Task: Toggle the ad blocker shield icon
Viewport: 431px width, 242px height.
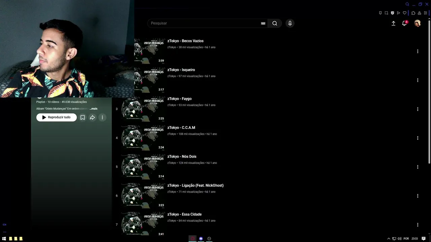Action: [392, 13]
